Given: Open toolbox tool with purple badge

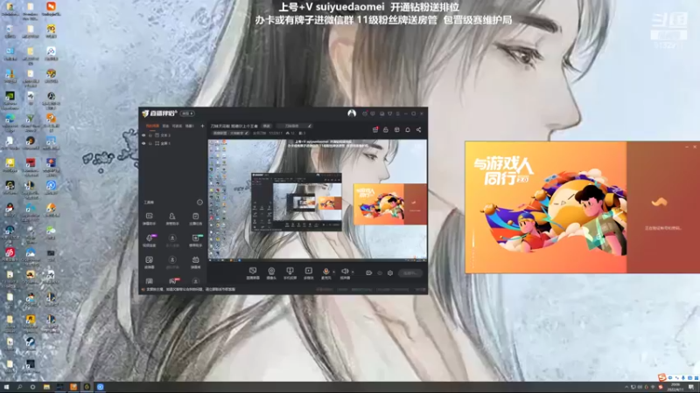Looking at the screenshot, I should (x=149, y=240).
